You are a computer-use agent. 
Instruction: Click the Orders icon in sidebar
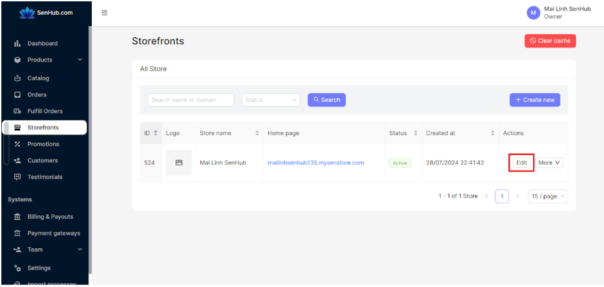pos(17,94)
